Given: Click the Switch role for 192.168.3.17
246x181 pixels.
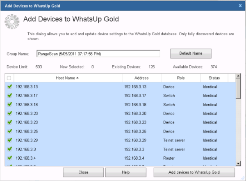Looking at the screenshot, I should point(169,96).
